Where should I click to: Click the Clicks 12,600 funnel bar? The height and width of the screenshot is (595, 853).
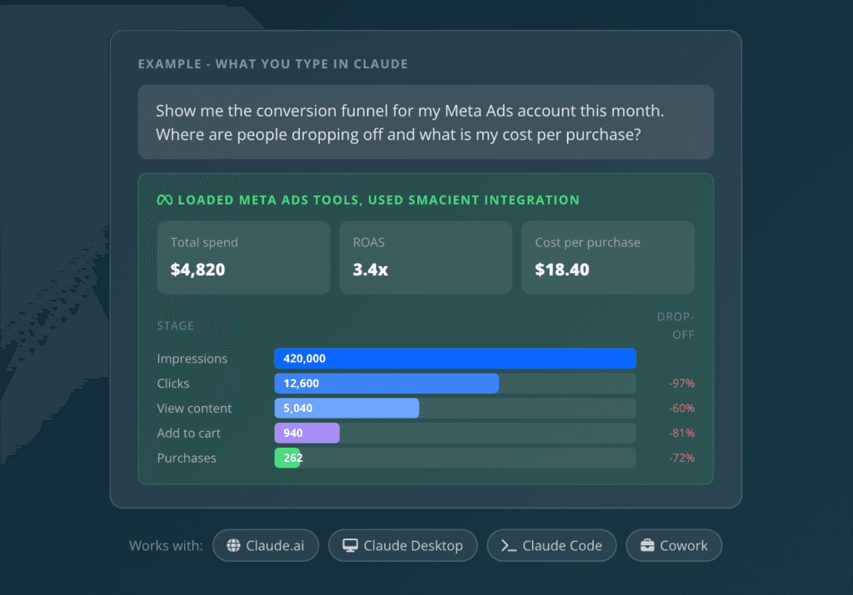(387, 384)
